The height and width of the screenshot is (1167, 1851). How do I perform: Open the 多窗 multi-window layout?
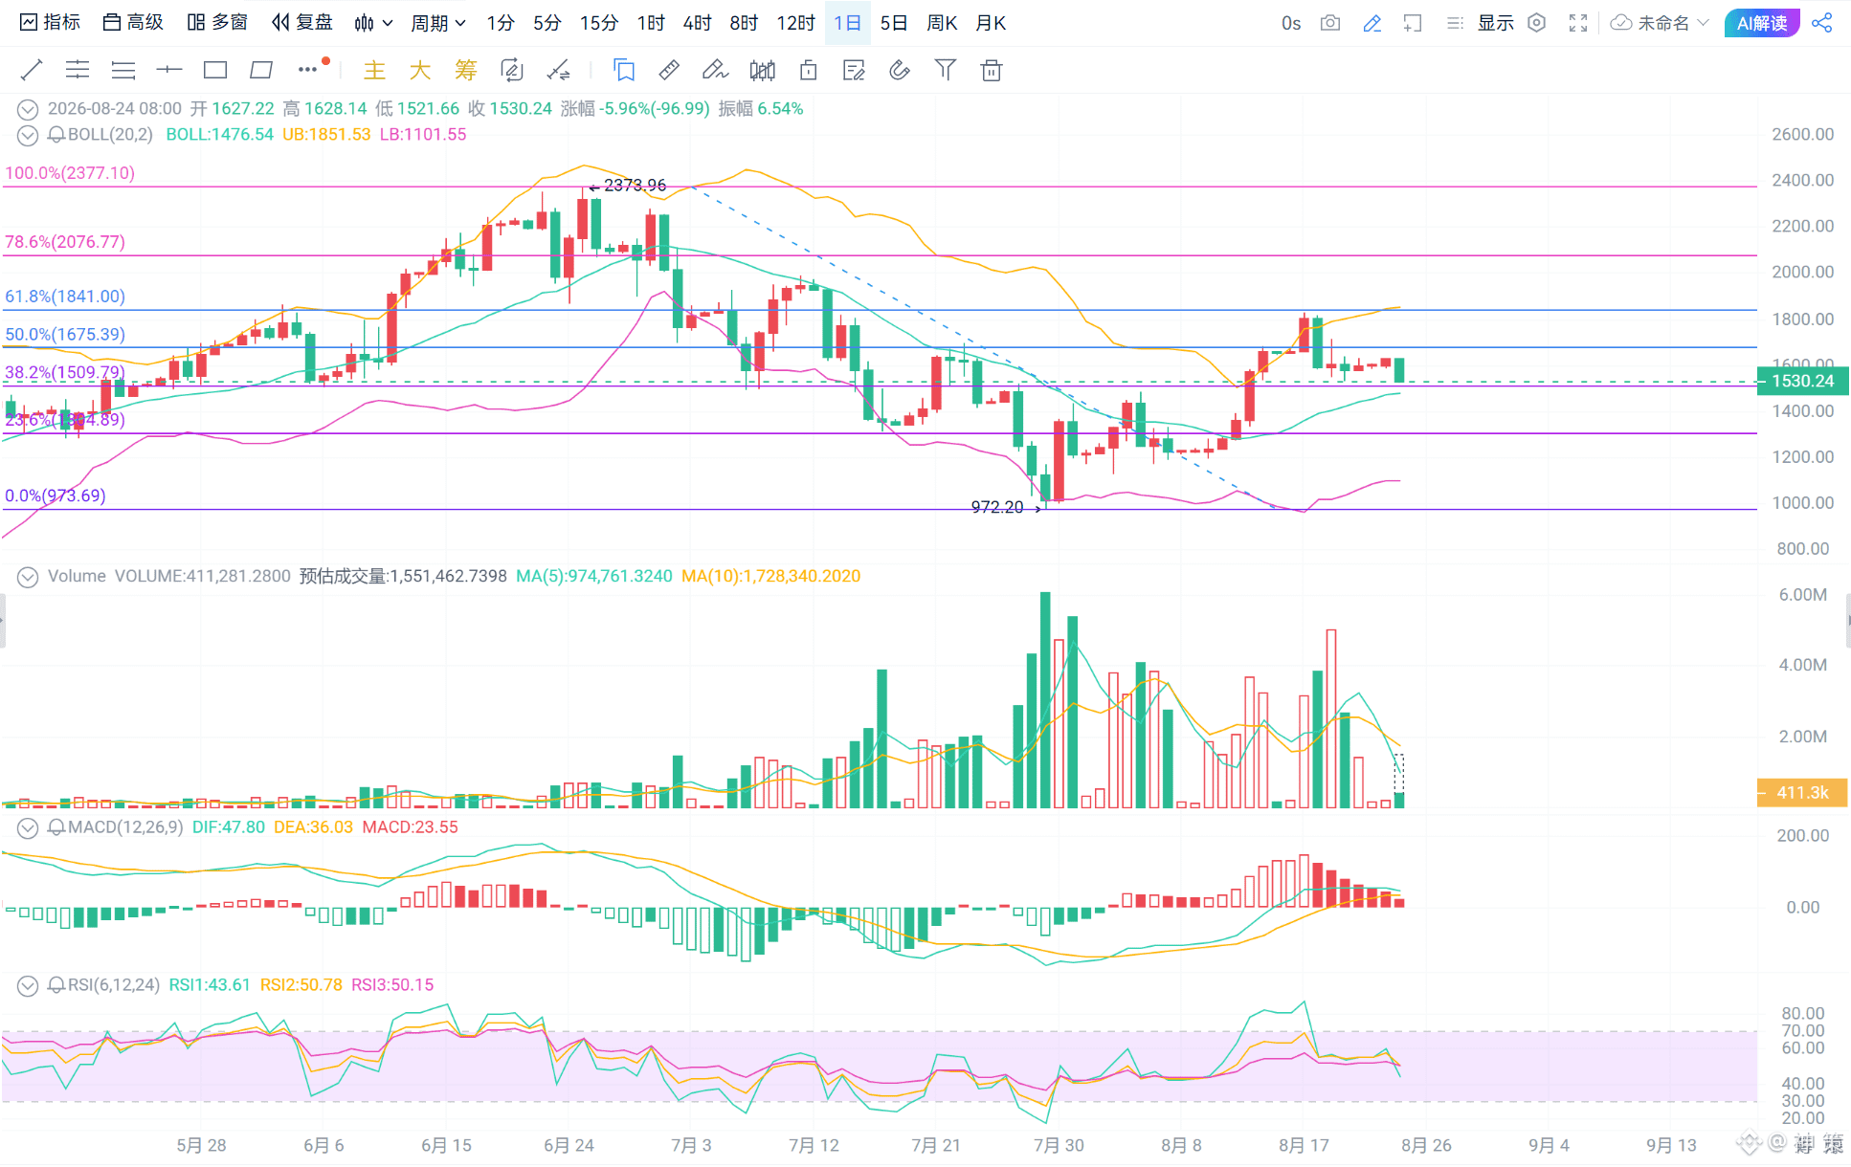point(217,23)
